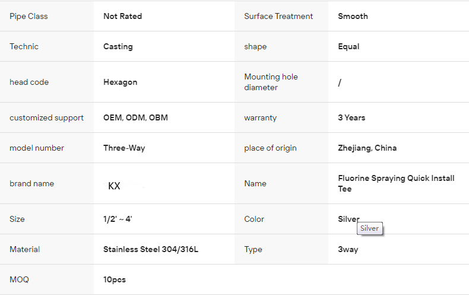Viewport: 469px width, 296px height.
Task: Click the 'Silver' tooltip popup
Action: click(369, 228)
